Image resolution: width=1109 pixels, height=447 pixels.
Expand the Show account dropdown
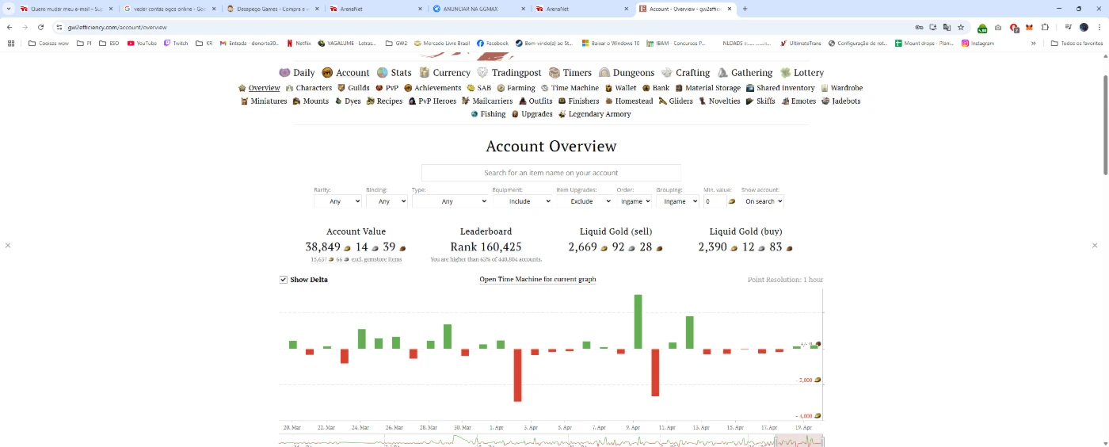coord(762,201)
